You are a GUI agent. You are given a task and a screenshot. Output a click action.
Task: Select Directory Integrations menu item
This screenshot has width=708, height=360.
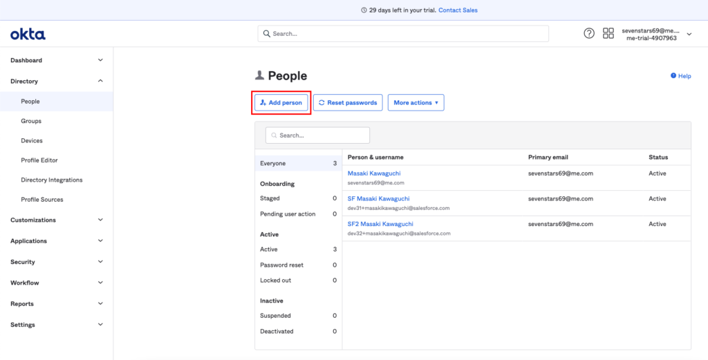pyautogui.click(x=51, y=180)
